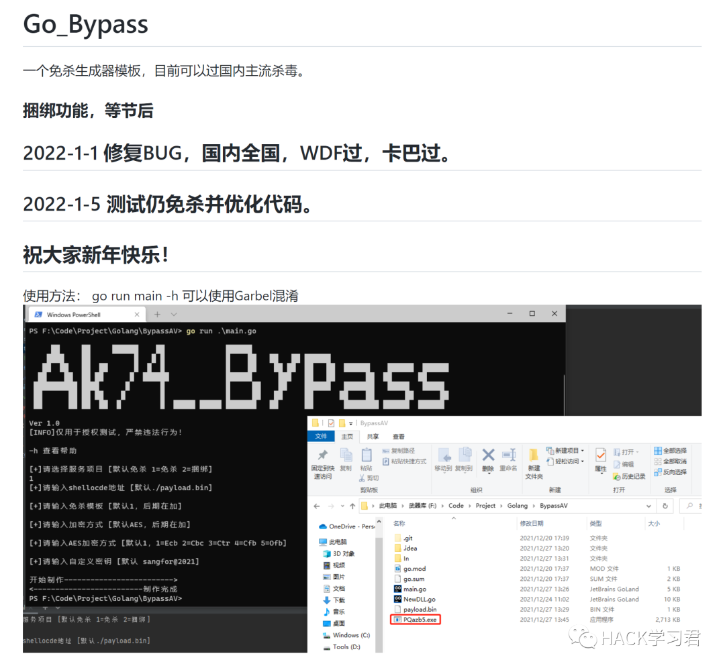Sort by the 类型 column header
The width and height of the screenshot is (725, 670).
596,524
